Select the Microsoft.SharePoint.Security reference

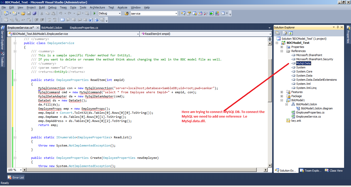pyautogui.click(x=315, y=59)
